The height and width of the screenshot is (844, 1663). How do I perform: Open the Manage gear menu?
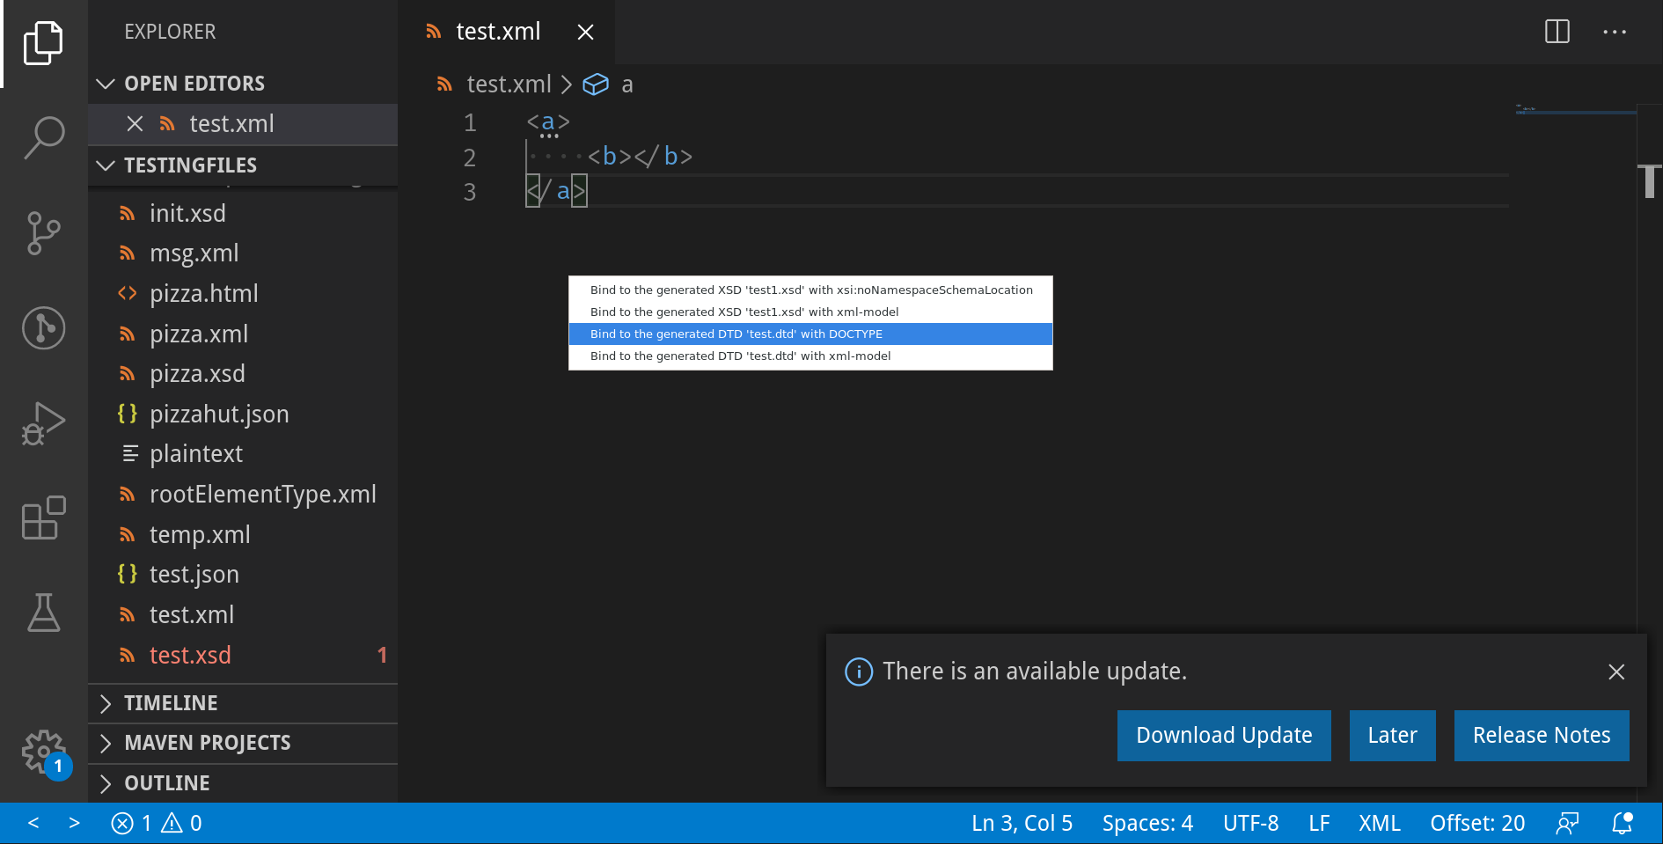(43, 753)
